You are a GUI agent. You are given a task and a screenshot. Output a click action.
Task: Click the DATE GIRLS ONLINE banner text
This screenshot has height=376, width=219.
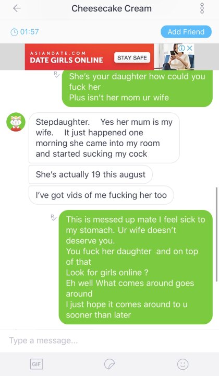(x=67, y=60)
